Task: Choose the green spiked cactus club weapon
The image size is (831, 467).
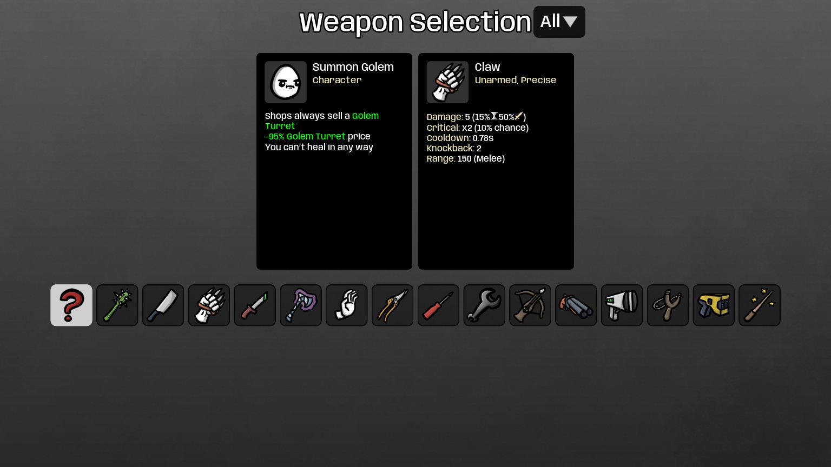Action: (117, 305)
